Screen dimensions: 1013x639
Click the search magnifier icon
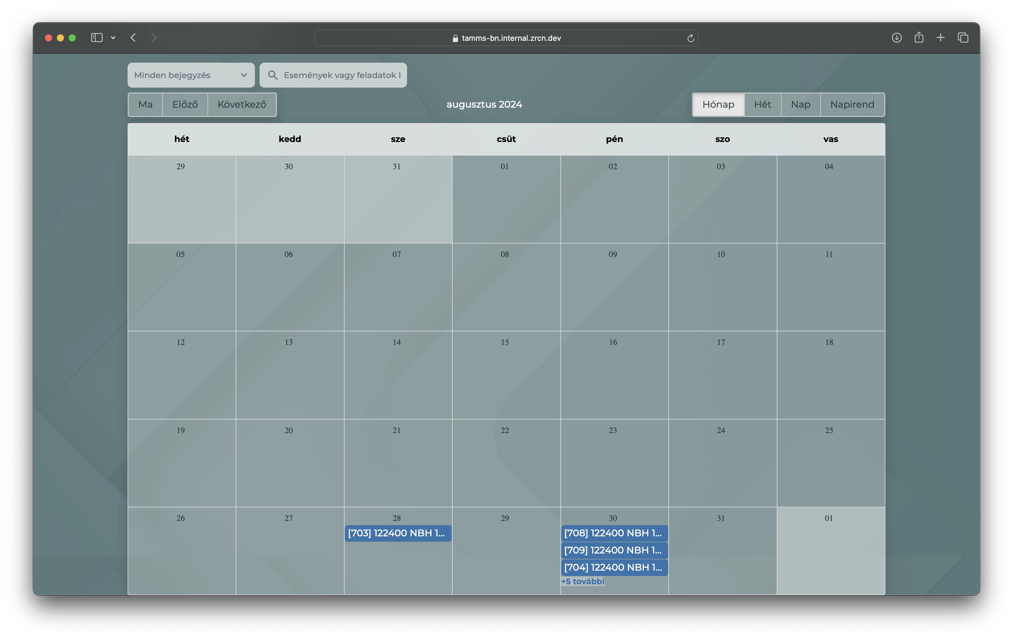pos(273,75)
